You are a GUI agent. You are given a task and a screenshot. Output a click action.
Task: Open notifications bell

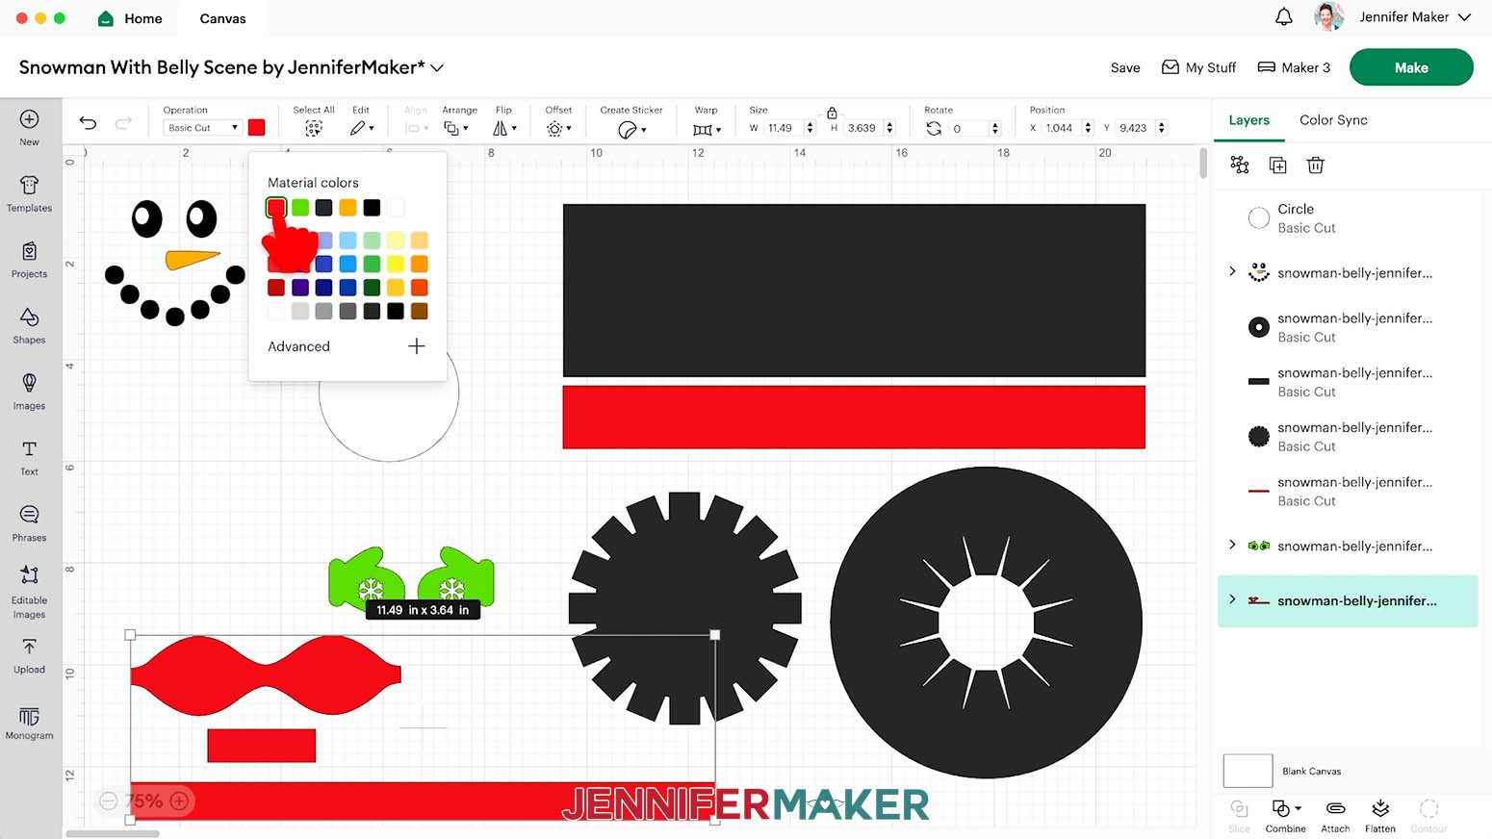[x=1284, y=16]
